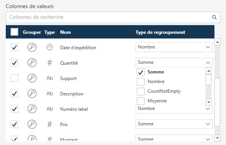This screenshot has width=226, height=145.
Task: Toggle group key icon for Numéro label
Action: tap(32, 109)
